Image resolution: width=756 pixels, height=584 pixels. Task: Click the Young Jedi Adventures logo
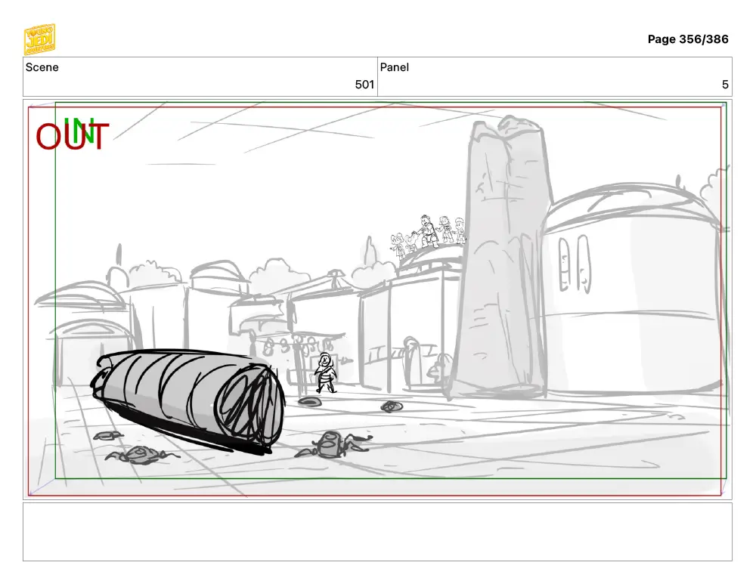tap(39, 39)
